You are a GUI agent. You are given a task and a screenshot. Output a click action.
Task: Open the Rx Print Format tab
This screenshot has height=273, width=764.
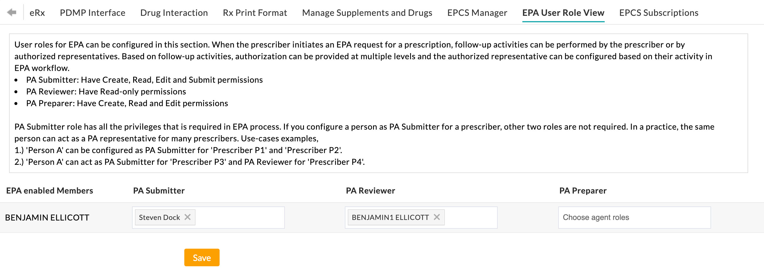(255, 12)
